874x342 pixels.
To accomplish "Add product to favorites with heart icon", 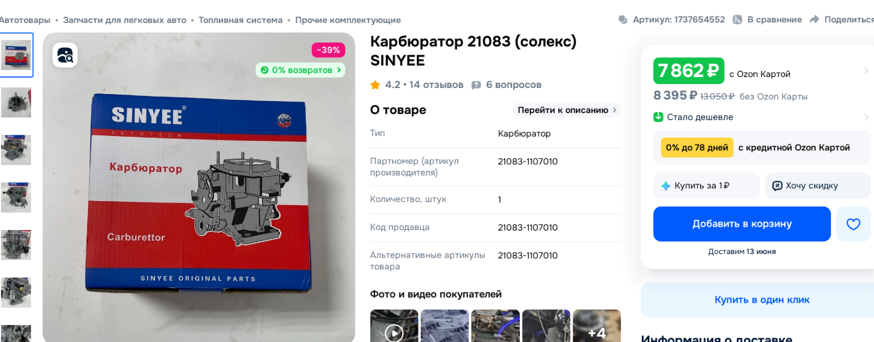I will (x=853, y=224).
